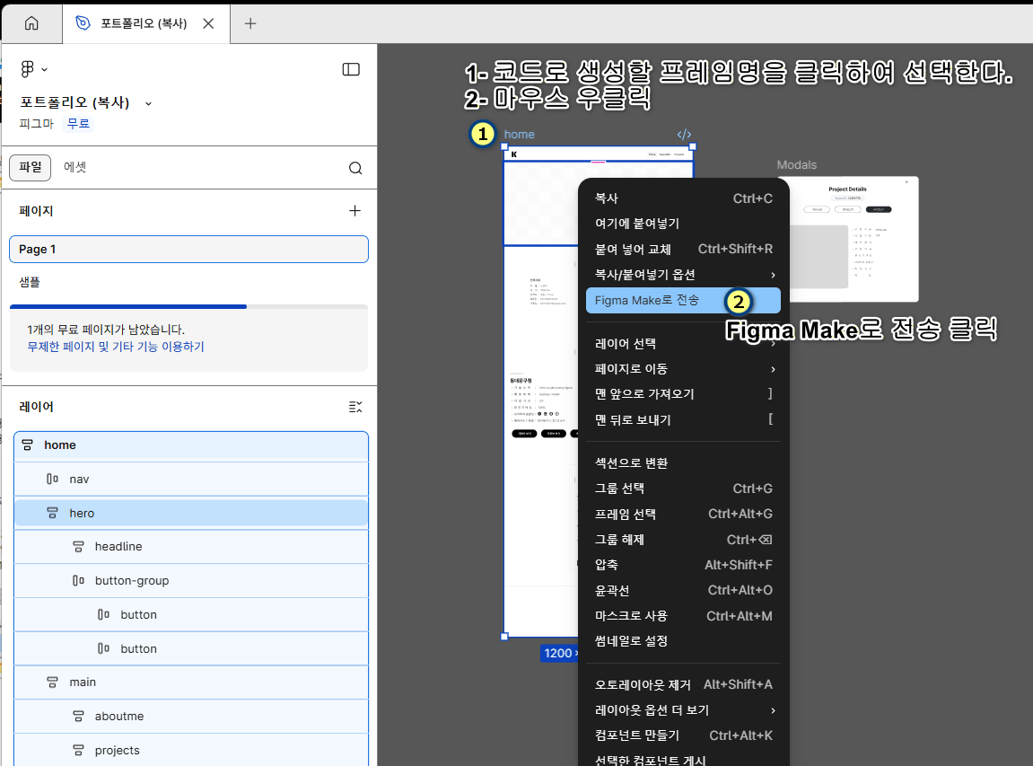Open a new tab with plus button
The image size is (1033, 766).
(250, 23)
